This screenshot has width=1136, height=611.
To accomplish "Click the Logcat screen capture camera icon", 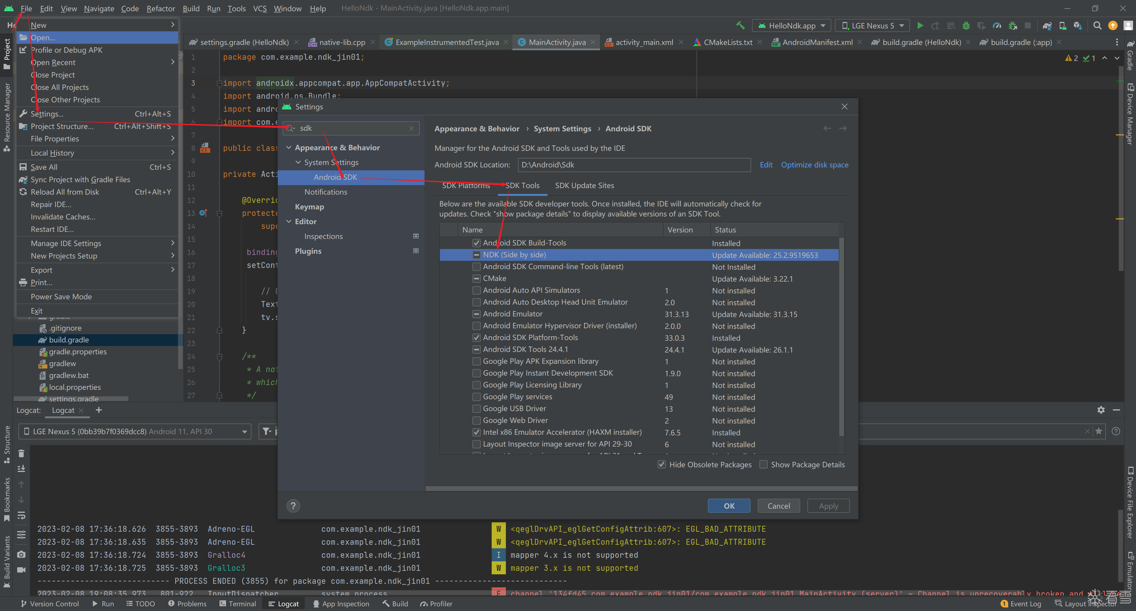I will click(21, 554).
